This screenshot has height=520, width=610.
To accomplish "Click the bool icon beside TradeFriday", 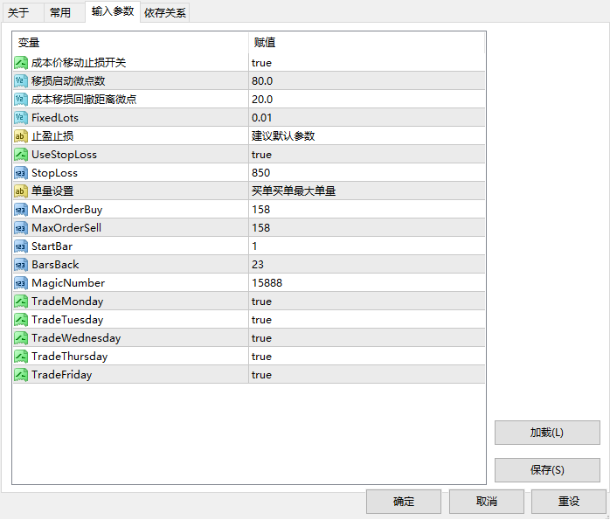I will pos(21,375).
